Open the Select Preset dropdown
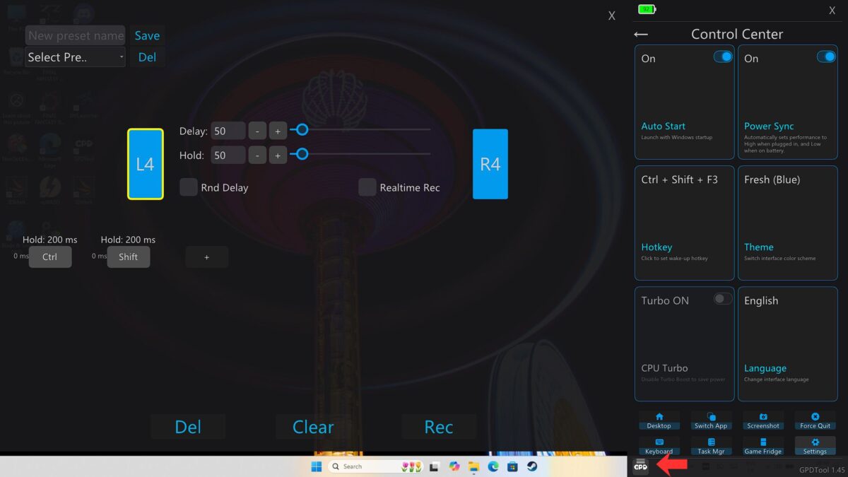848x477 pixels. click(x=74, y=57)
